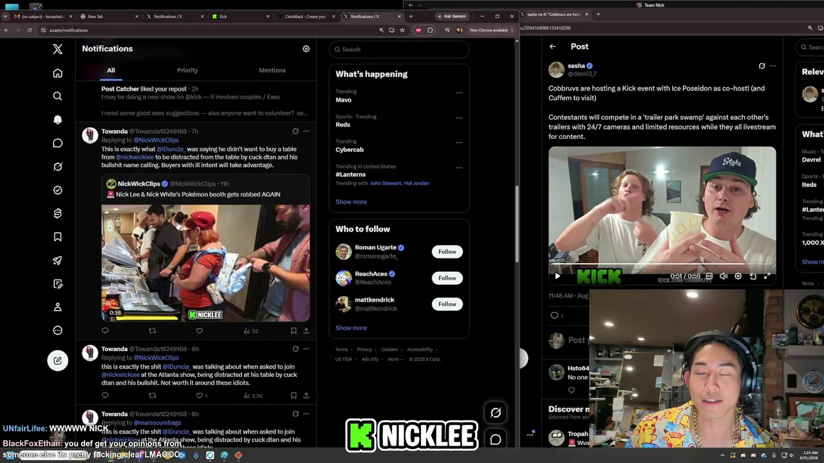Expand the Chrome tab search dropdown
The width and height of the screenshot is (824, 463).
pos(5,16)
